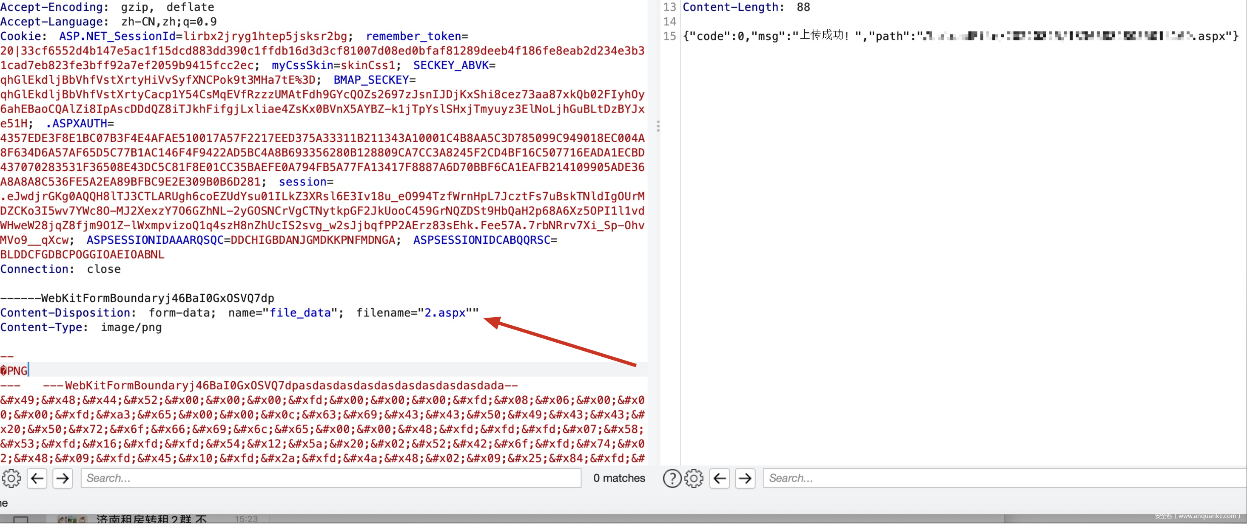
Task: Click the WebKitFormBoundary line above Content-Disposition
Action: [137, 298]
